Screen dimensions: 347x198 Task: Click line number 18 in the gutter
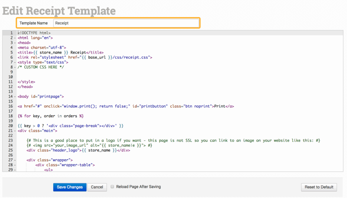(10, 116)
